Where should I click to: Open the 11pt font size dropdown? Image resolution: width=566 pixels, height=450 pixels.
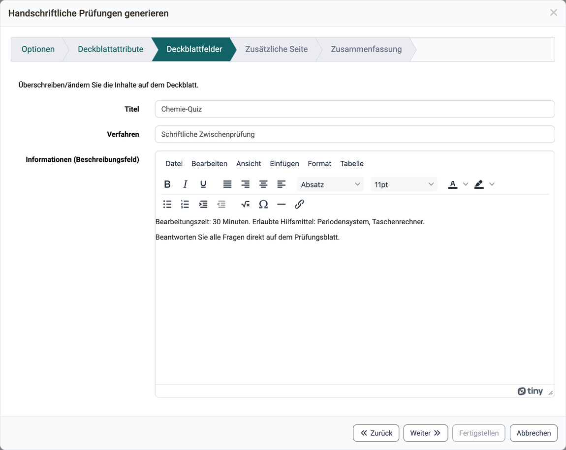tap(404, 184)
